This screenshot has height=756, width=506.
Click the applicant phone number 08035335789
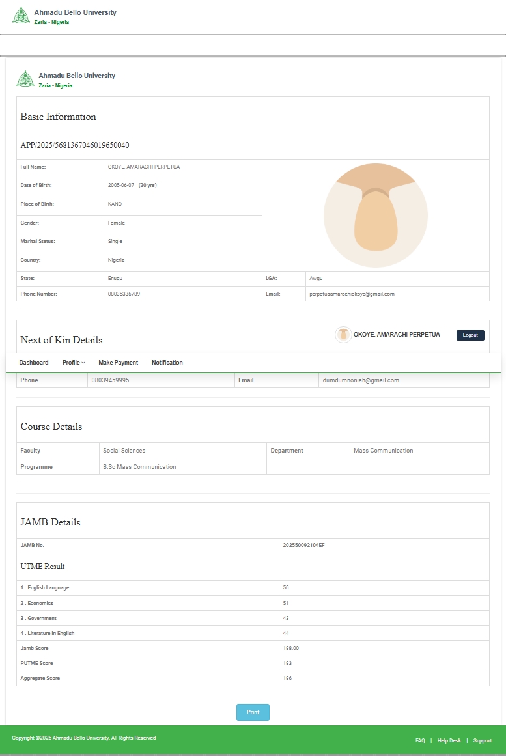tap(124, 294)
